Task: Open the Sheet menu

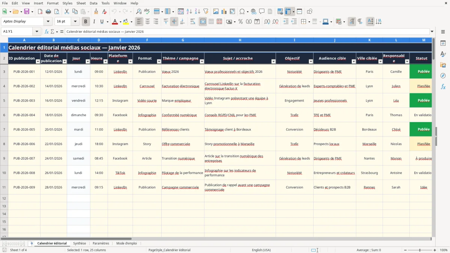Action: tap(81, 3)
